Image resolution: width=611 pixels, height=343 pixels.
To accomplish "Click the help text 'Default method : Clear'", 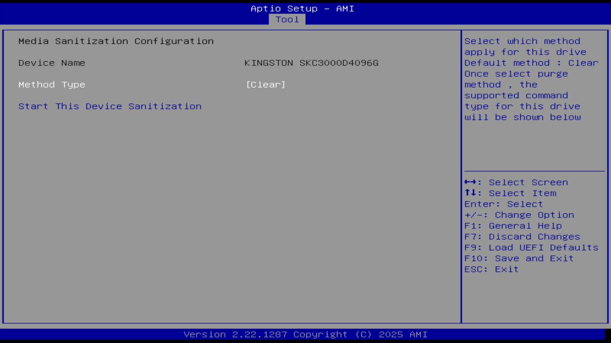I will [531, 63].
